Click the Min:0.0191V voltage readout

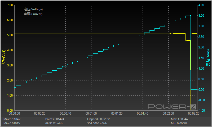coord(12,123)
